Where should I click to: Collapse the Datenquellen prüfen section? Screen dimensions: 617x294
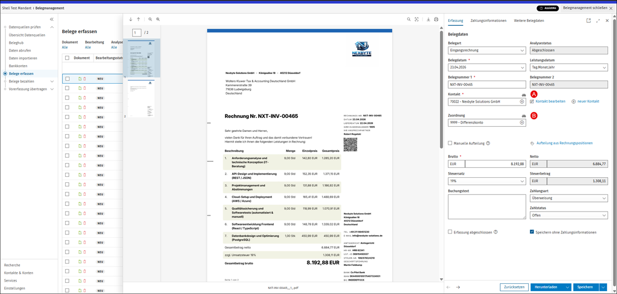(52, 27)
